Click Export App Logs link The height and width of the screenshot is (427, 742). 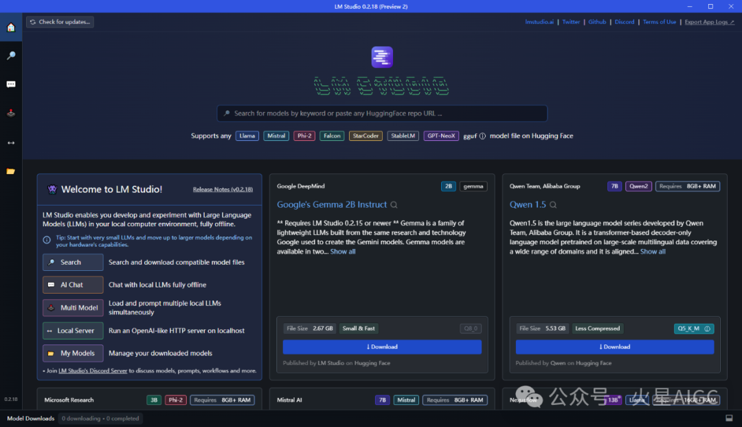pyautogui.click(x=709, y=22)
